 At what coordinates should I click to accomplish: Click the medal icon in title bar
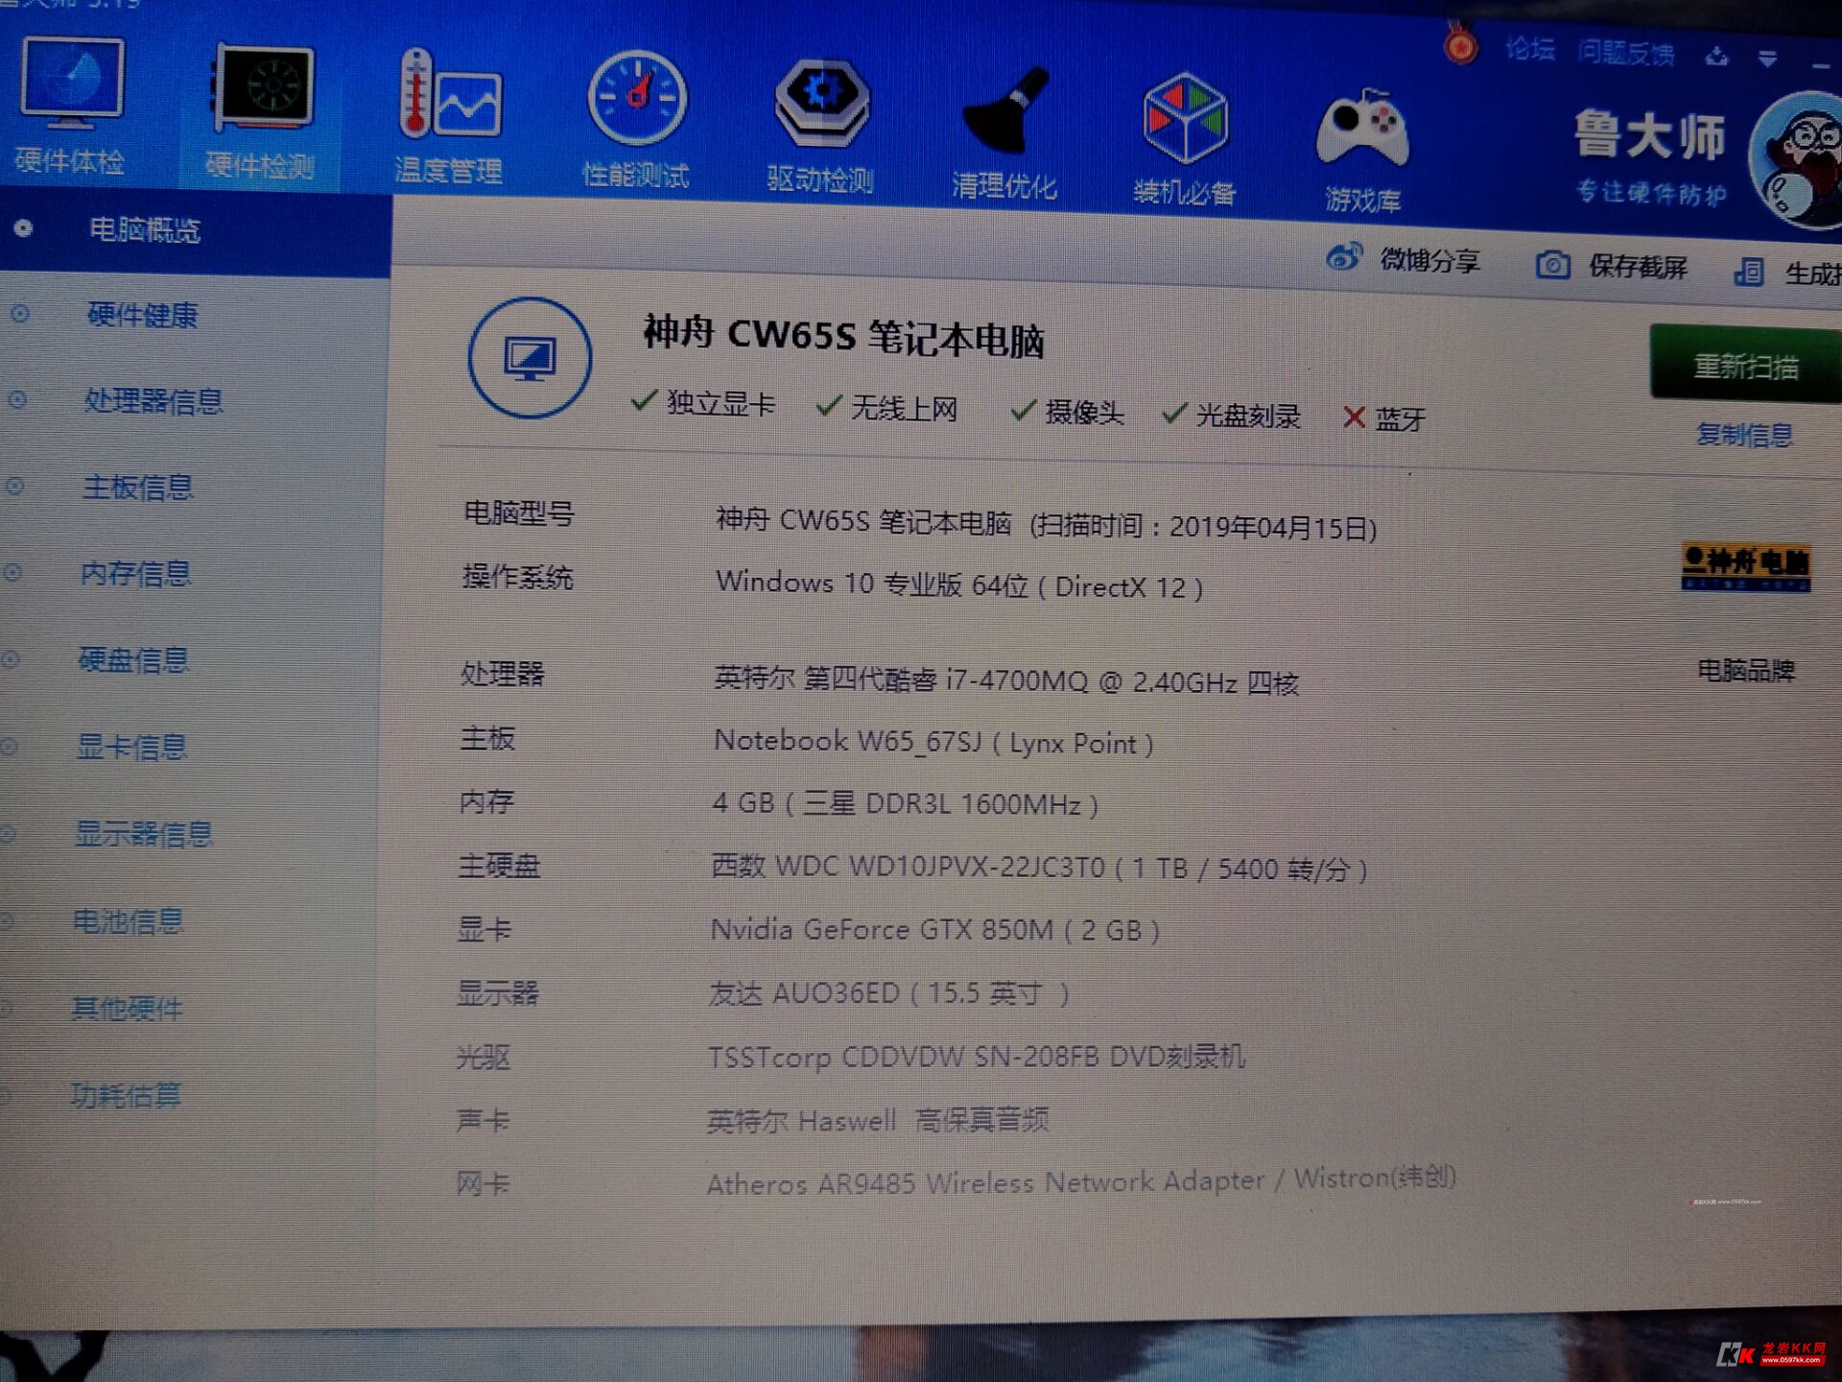coord(1460,42)
